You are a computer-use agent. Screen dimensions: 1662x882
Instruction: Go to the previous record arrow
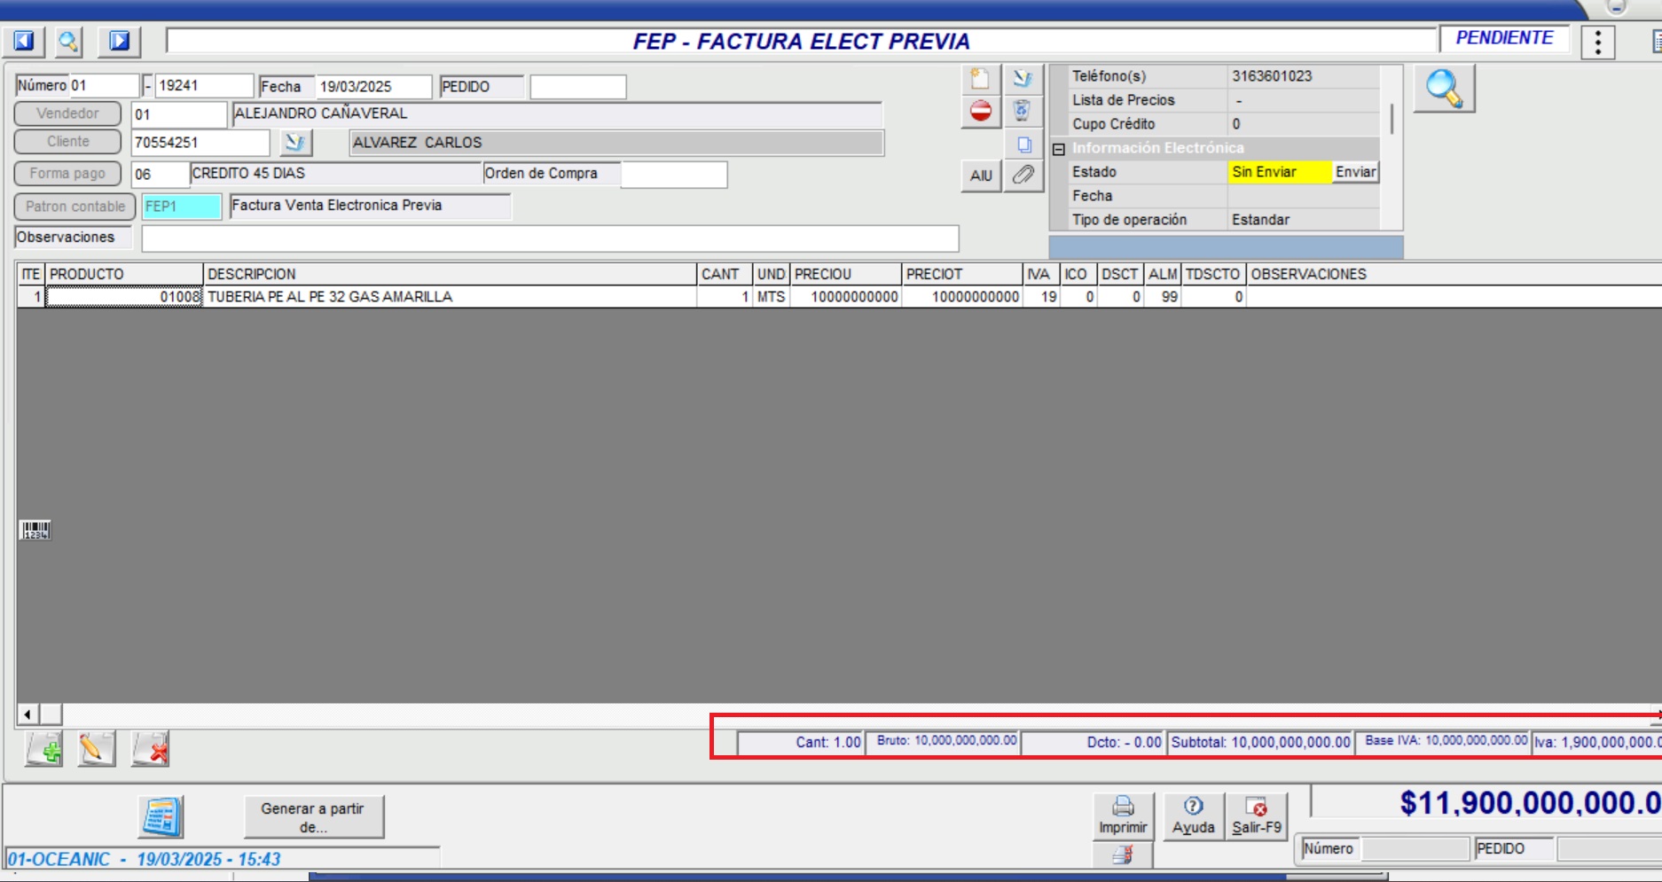tap(24, 41)
